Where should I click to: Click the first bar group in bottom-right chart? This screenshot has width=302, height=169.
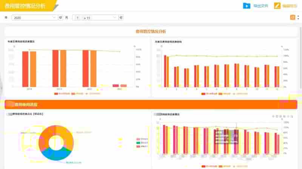(165, 139)
